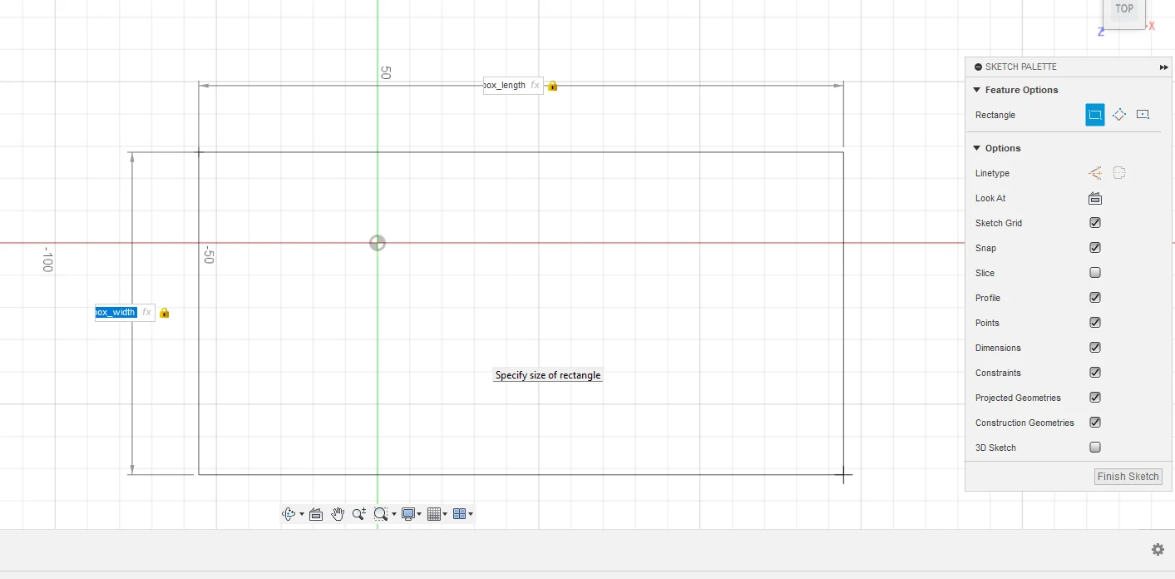Screen dimensions: 1175x579
Task: Click the Zoom Window magnifier tool
Action: (381, 514)
